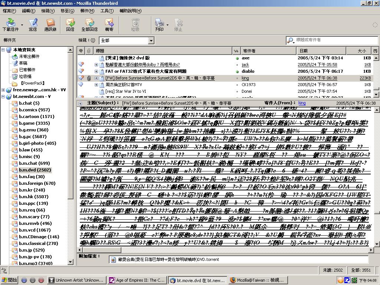Open the Address Book (通訊錄) icon
Image resolution: width=380 pixels, height=285 pixels.
click(50, 23)
